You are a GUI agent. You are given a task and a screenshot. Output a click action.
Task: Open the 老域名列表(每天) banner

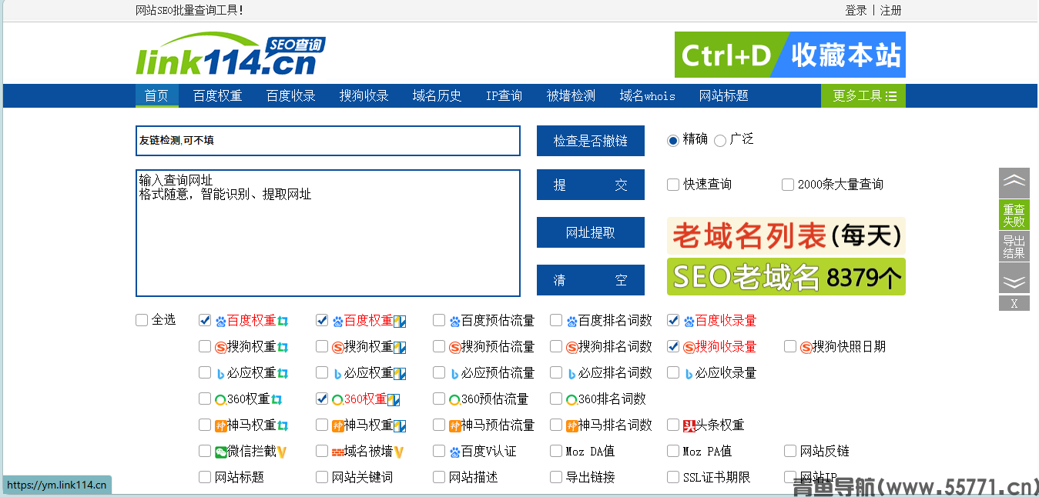[786, 236]
